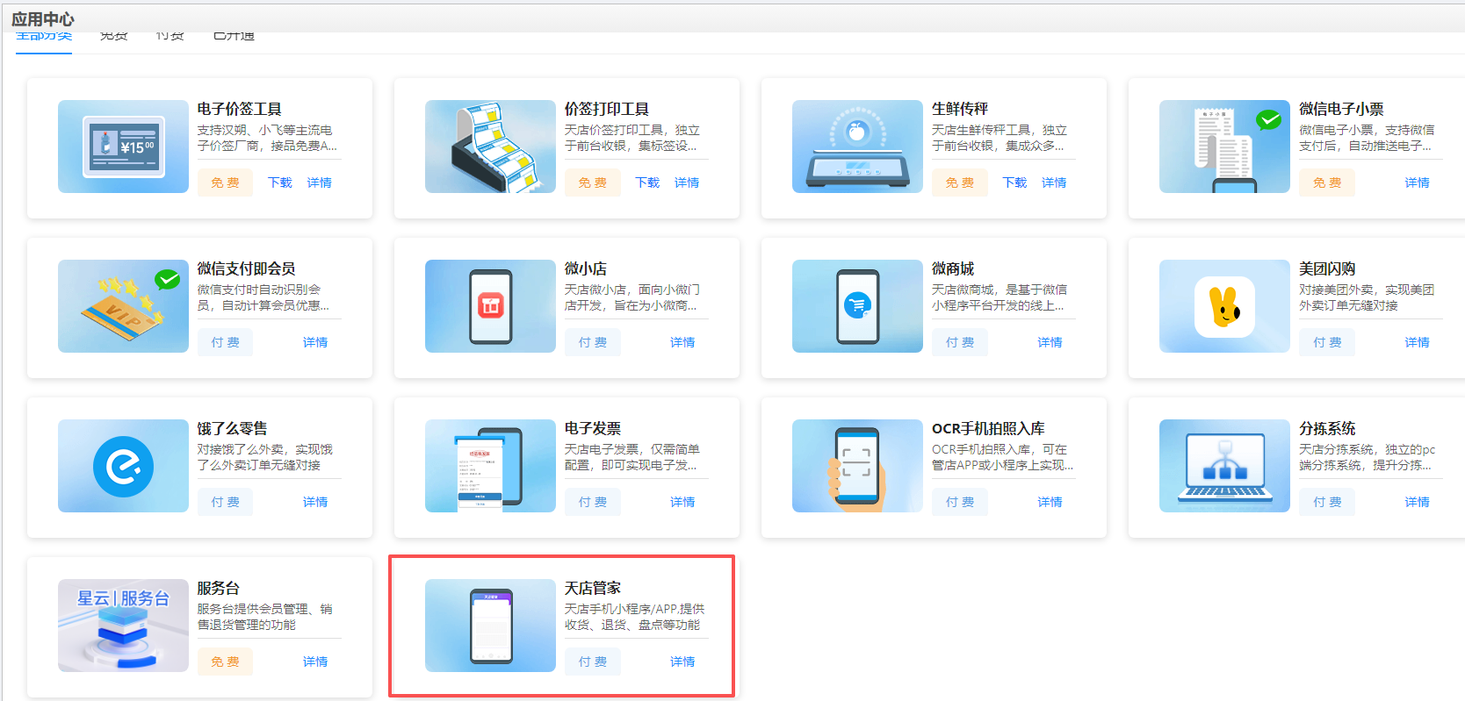Screen dimensions: 1465x701
Task: Click the 免费 tag on 电子价签工具
Action: point(225,182)
